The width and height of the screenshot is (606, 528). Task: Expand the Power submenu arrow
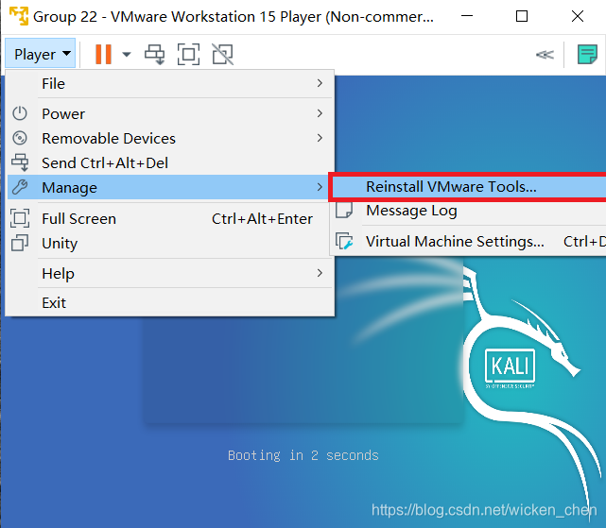[x=320, y=113]
